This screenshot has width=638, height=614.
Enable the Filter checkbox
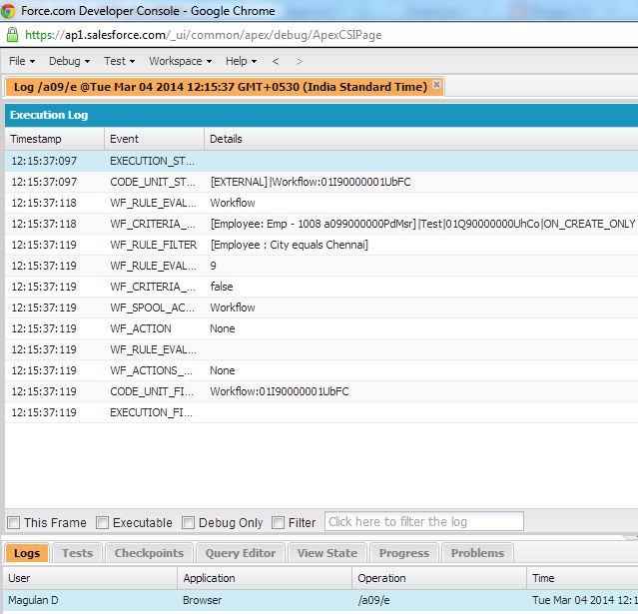(x=278, y=522)
